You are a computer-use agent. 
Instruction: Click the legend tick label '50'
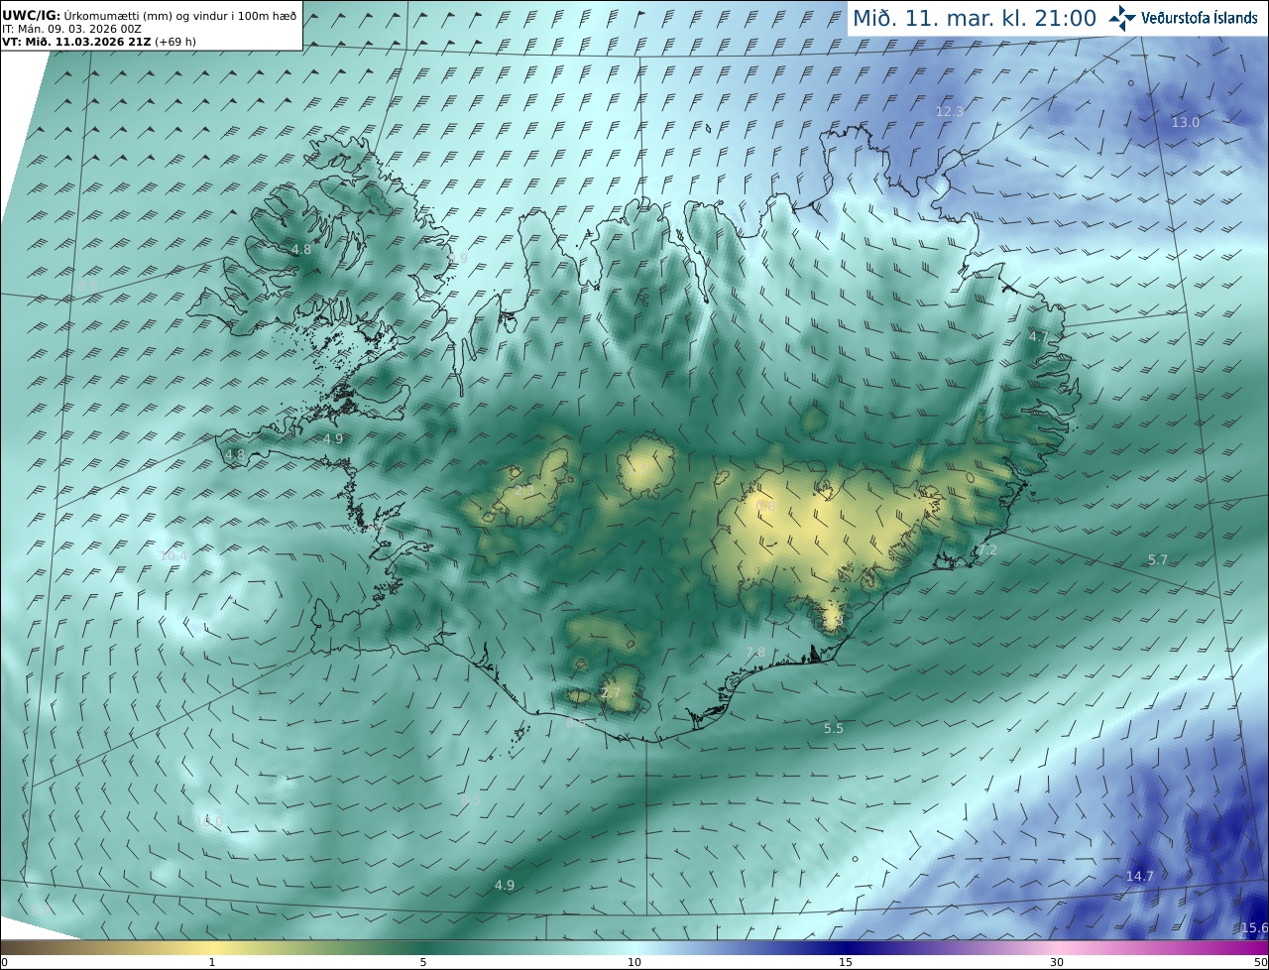pos(1260,962)
